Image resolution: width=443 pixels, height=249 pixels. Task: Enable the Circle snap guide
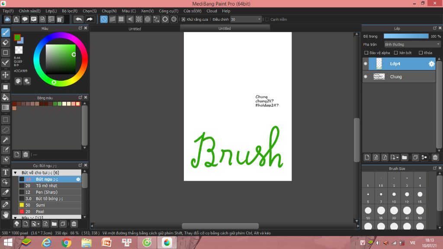[148, 19]
